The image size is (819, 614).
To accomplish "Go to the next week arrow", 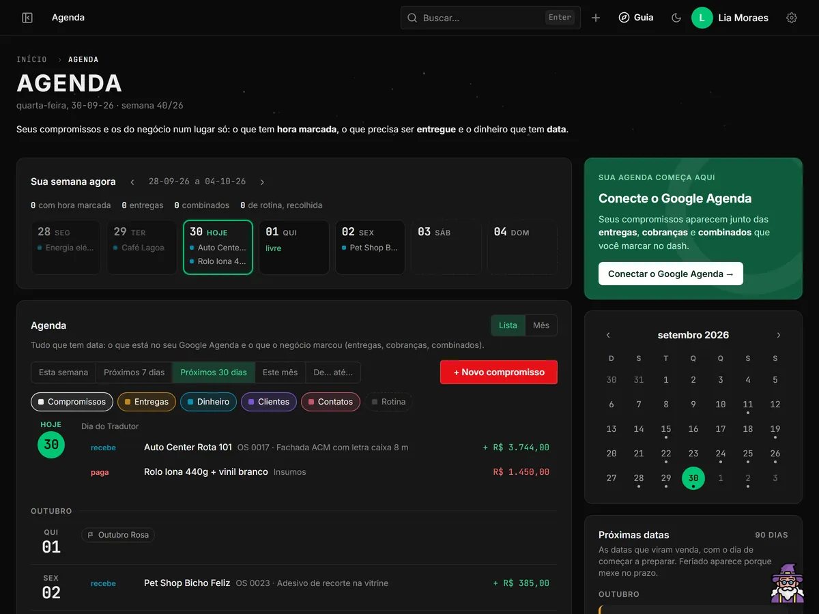I will click(x=262, y=182).
